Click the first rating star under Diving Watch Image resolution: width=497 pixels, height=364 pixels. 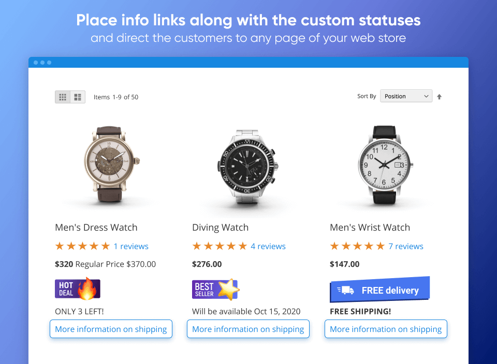coord(196,246)
